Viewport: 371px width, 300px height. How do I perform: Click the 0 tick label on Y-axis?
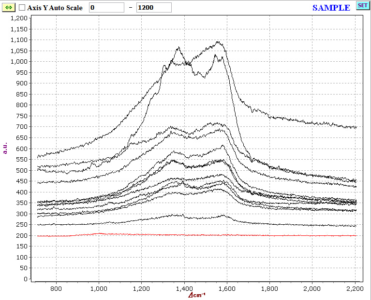(x=25, y=279)
